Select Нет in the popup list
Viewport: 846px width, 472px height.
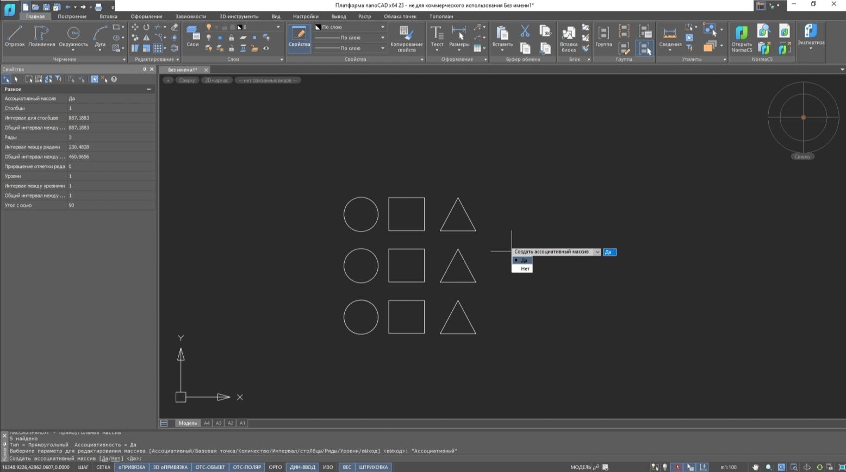click(x=522, y=269)
